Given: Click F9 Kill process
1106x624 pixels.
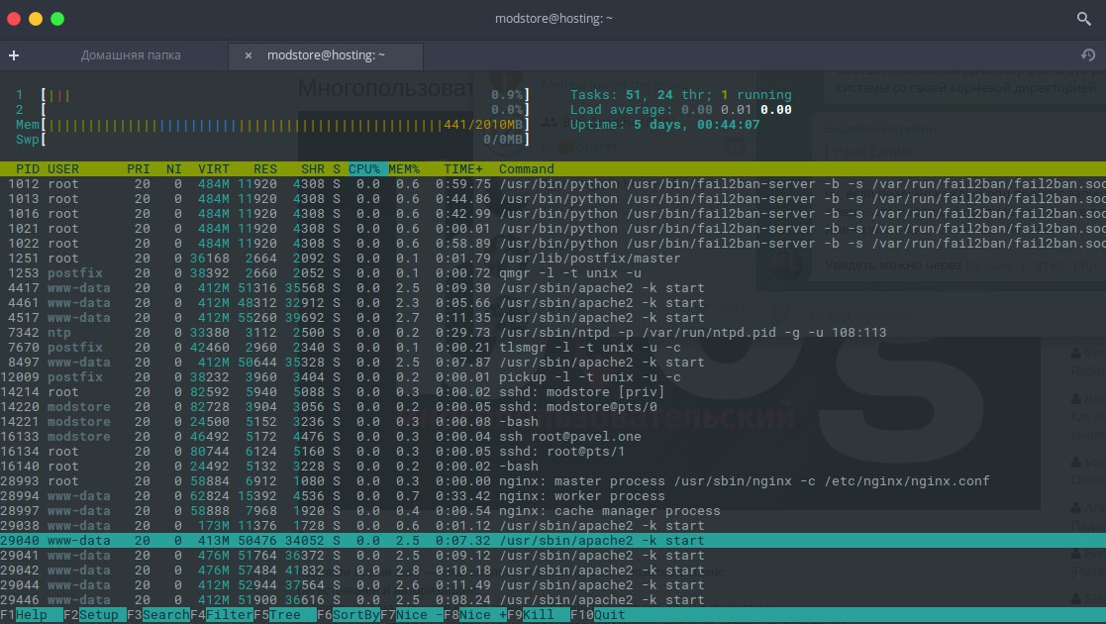Looking at the screenshot, I should (x=539, y=615).
